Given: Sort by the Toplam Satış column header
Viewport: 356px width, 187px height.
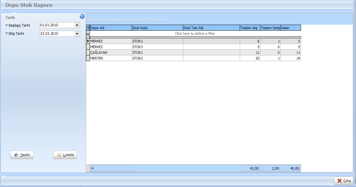Looking at the screenshot, I should pyautogui.click(x=270, y=28).
